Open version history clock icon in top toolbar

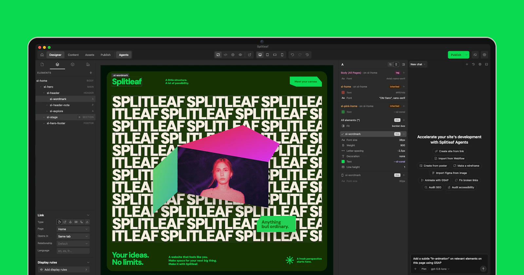pos(307,55)
